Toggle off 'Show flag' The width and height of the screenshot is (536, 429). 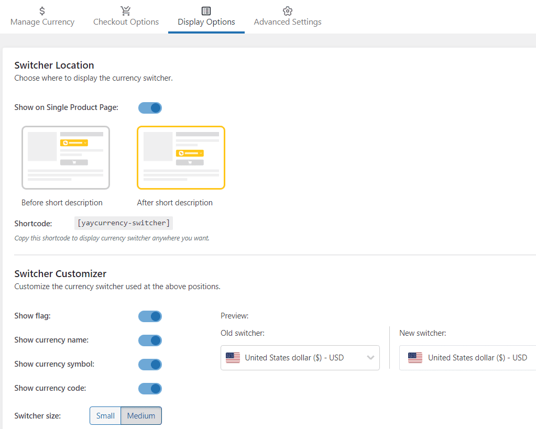click(150, 316)
